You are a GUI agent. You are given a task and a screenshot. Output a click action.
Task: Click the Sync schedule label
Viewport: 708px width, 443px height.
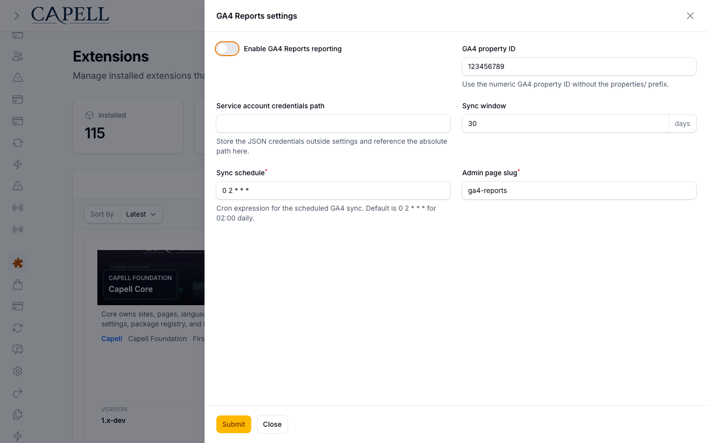point(240,173)
